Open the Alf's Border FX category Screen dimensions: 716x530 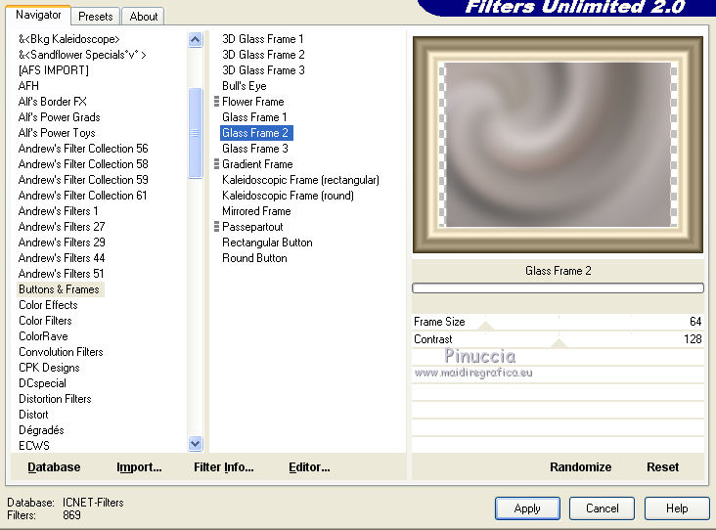52,102
